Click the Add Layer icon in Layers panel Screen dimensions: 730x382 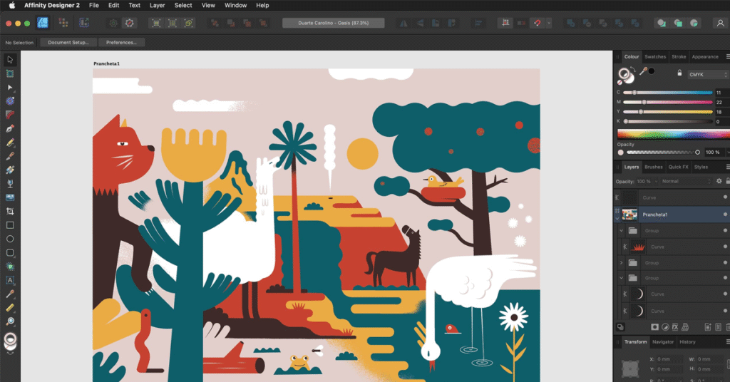pos(708,327)
